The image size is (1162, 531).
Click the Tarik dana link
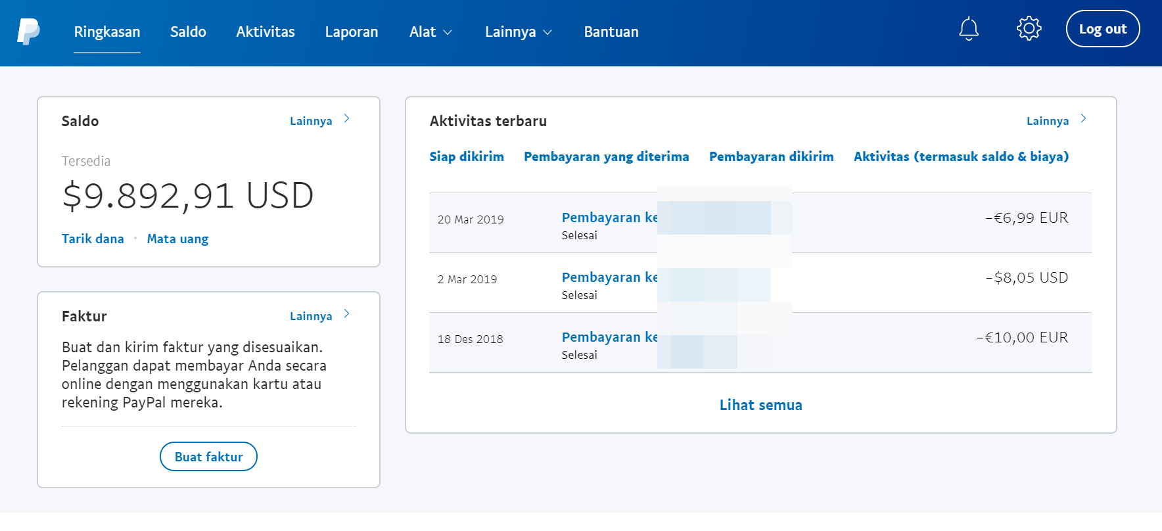pos(93,239)
